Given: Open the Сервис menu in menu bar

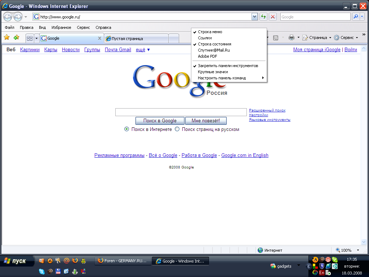Looking at the screenshot, I should (83, 27).
